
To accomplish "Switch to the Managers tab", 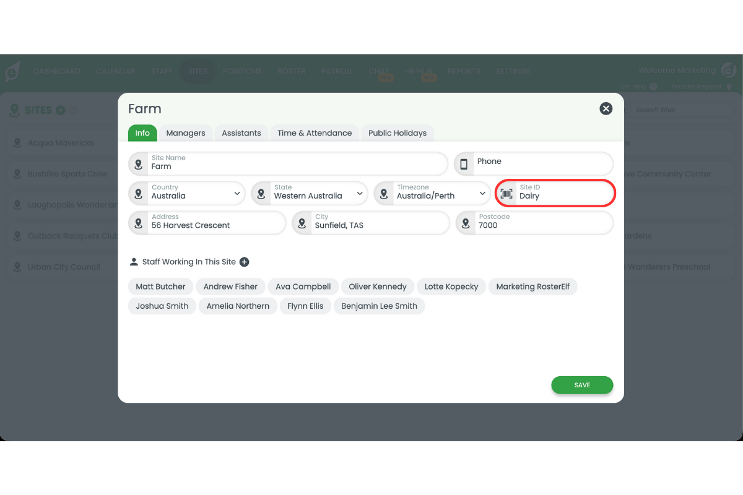I will (186, 132).
